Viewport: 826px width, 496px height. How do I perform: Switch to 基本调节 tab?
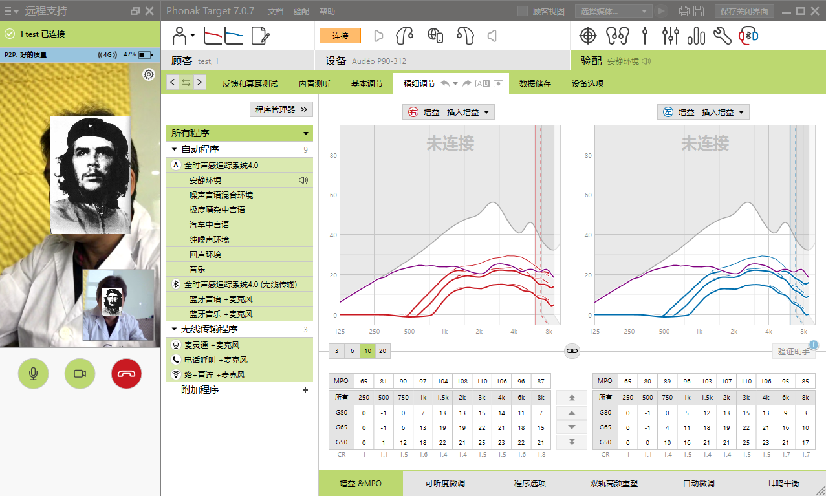pyautogui.click(x=367, y=83)
